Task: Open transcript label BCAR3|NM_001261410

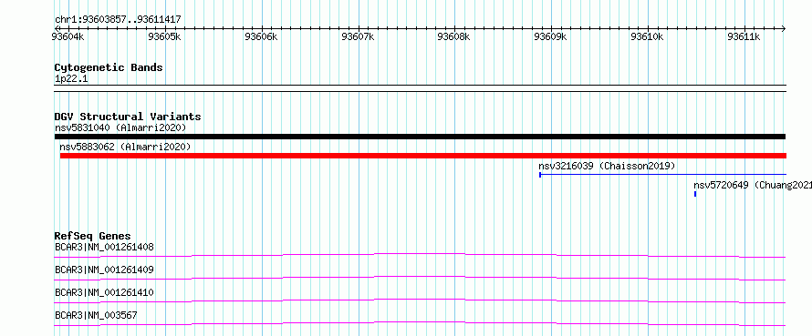Action: (x=104, y=292)
